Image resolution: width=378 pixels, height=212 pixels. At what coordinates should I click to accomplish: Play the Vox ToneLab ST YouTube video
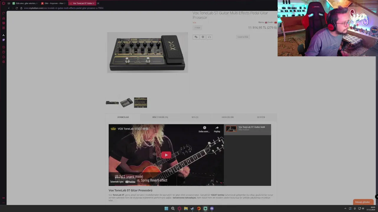tap(166, 155)
